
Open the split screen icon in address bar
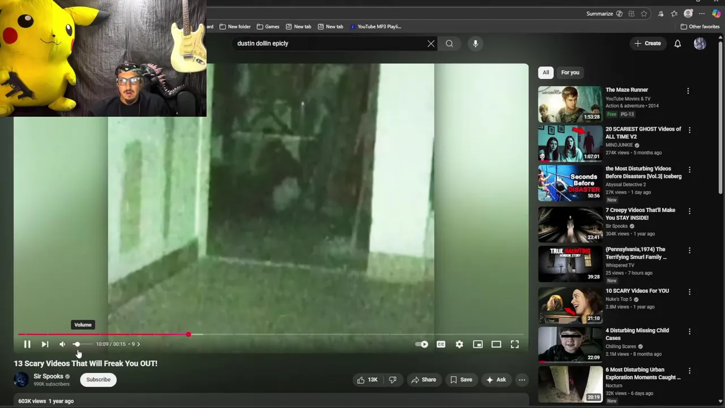click(x=631, y=14)
